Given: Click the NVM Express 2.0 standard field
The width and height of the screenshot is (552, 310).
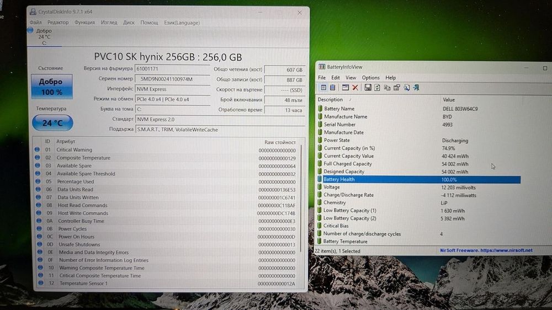Looking at the screenshot, I should tap(220, 119).
